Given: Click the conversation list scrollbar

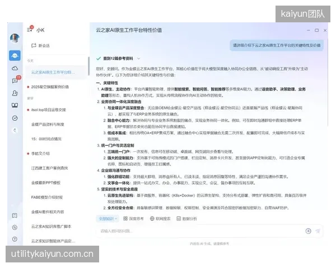Looking at the screenshot, I should [x=88, y=66].
